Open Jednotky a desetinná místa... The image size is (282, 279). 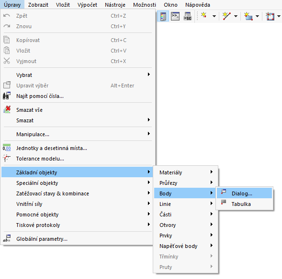(x=77, y=148)
